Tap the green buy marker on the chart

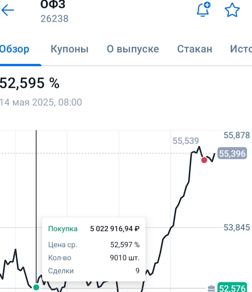coord(36,287)
